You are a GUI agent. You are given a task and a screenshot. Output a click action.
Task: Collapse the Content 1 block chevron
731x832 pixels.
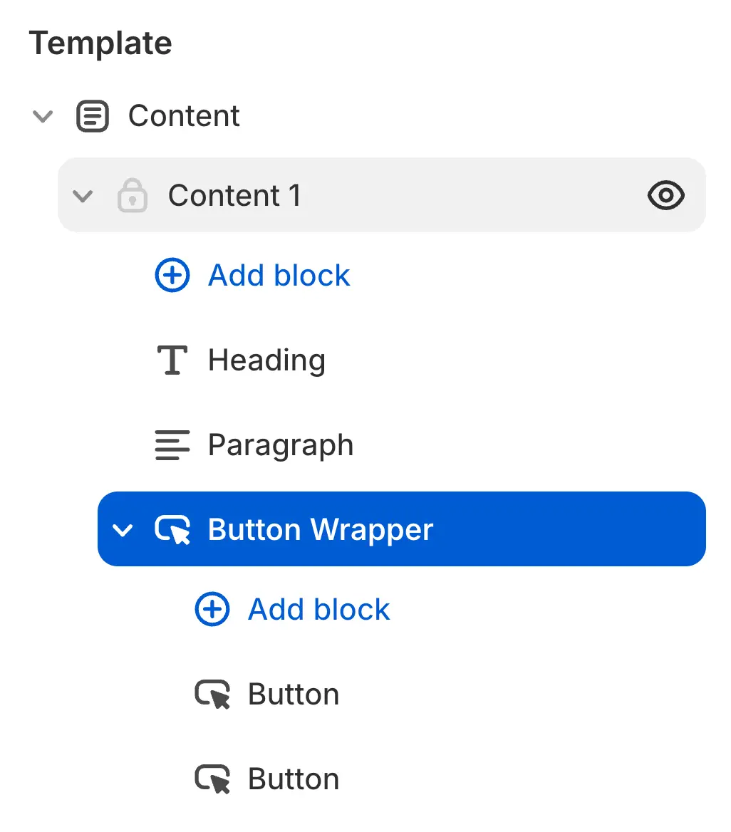[x=83, y=195]
